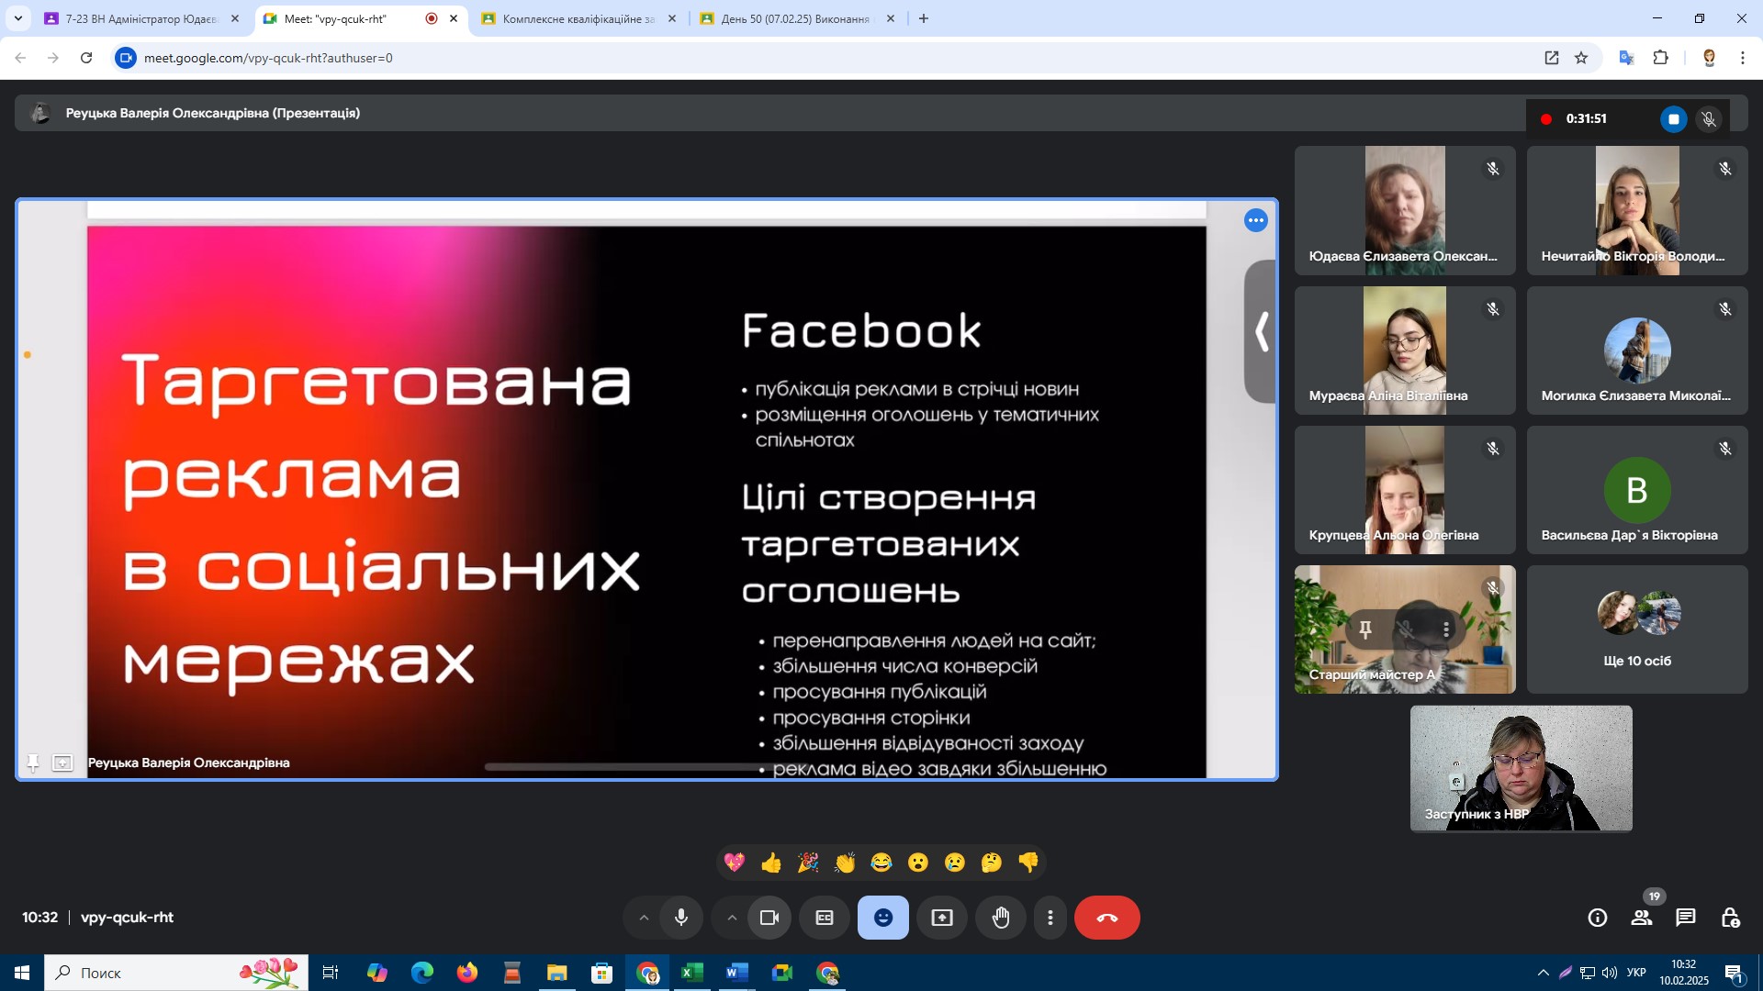Send clapping hands reaction
The height and width of the screenshot is (991, 1763).
[845, 863]
